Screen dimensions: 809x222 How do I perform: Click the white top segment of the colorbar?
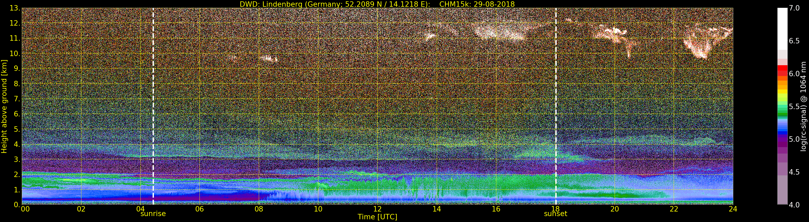coord(782,29)
